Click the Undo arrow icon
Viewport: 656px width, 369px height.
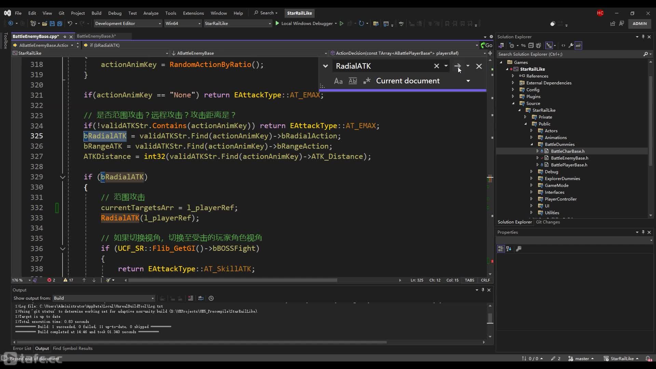coord(70,24)
